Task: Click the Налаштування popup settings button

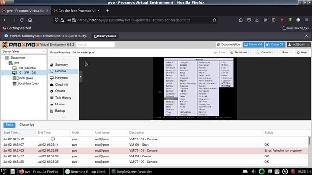Action: click(105, 36)
